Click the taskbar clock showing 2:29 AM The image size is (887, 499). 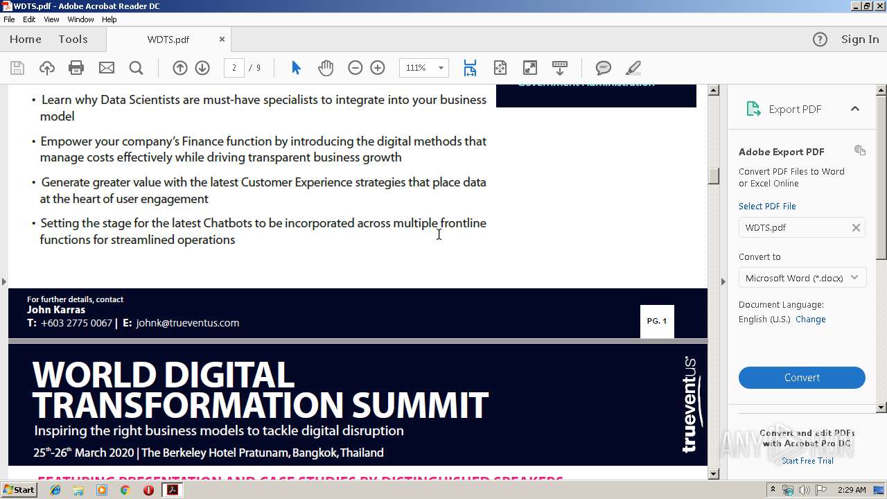(x=852, y=490)
